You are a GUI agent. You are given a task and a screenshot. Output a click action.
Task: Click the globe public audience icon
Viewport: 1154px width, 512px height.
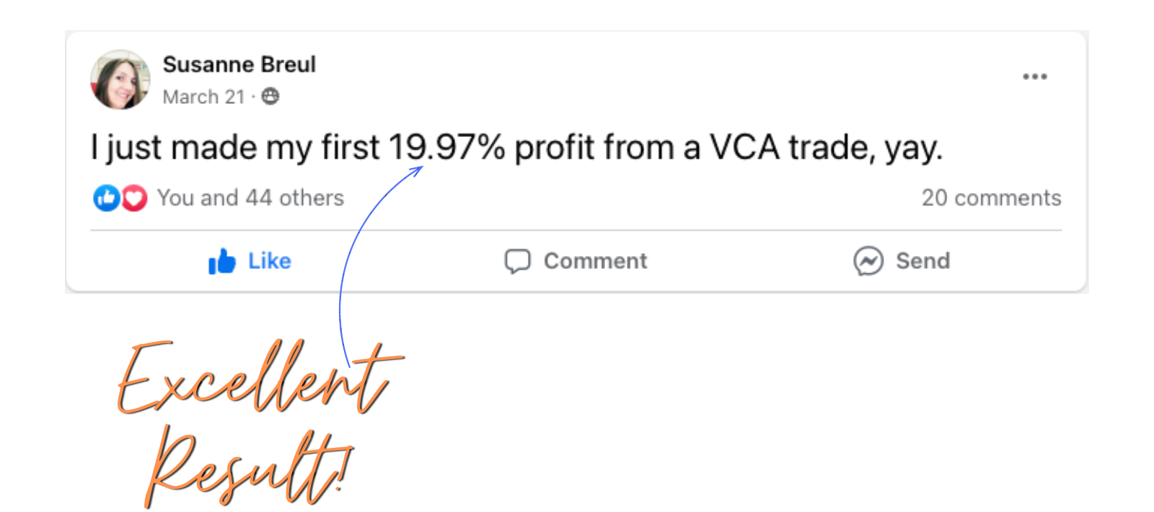[x=270, y=97]
